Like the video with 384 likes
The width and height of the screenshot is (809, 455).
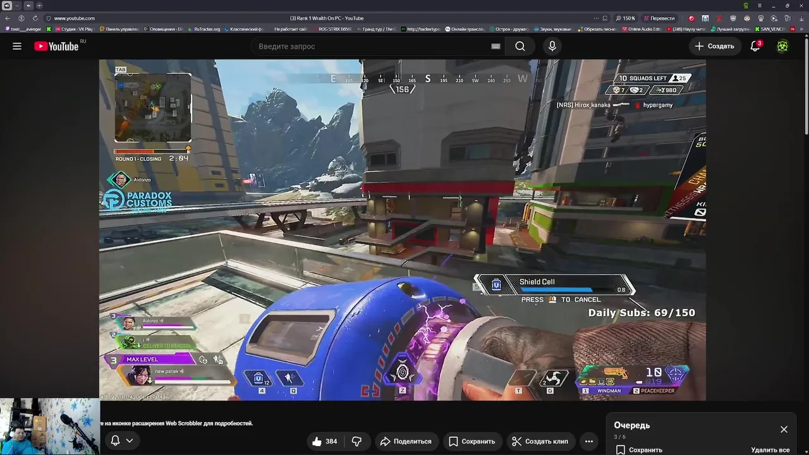click(x=325, y=441)
